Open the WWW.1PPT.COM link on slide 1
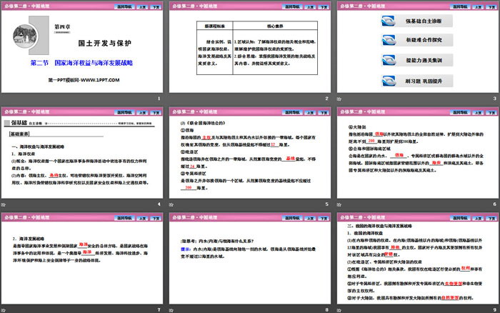The height and width of the screenshot is (313, 500). pyautogui.click(x=101, y=81)
